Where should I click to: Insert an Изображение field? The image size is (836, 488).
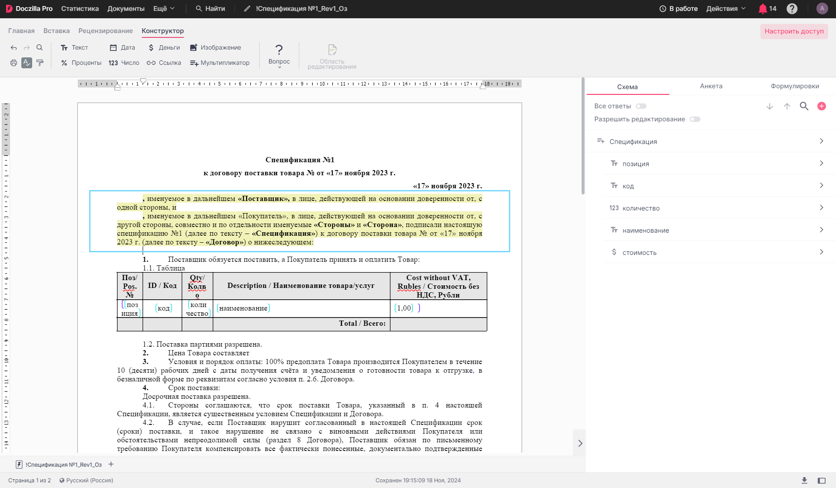tap(215, 47)
